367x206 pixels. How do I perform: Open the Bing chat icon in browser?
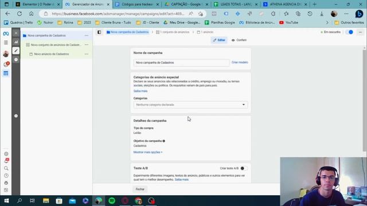pyautogui.click(x=359, y=14)
